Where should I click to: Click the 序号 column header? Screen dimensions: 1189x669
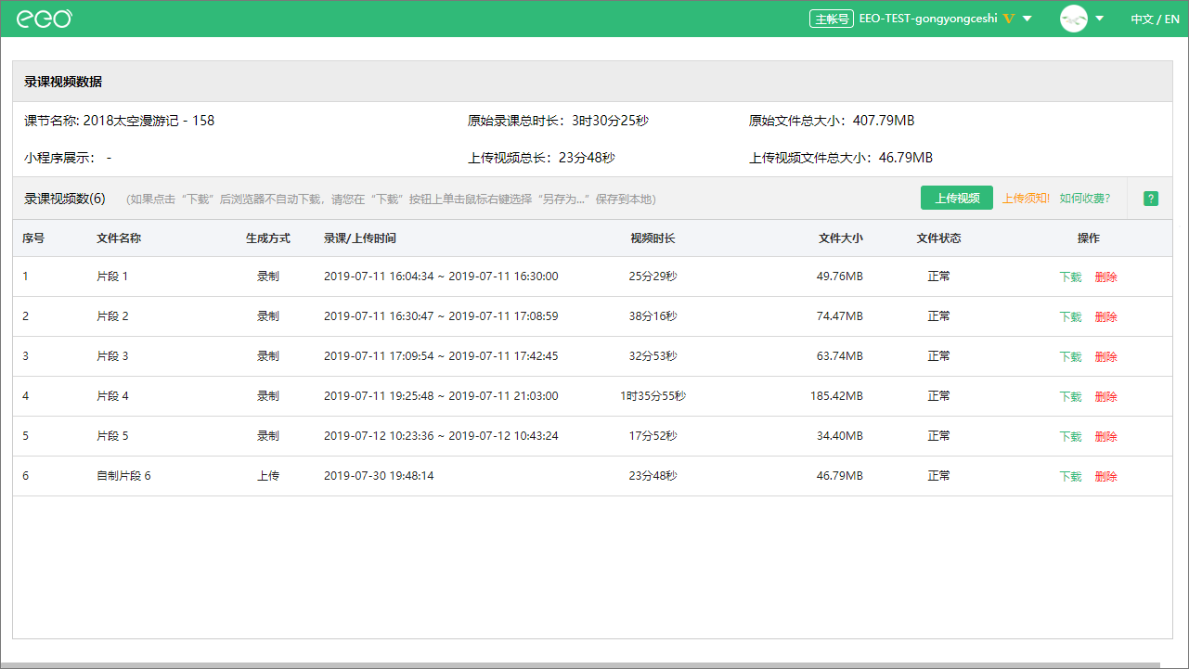coord(33,238)
